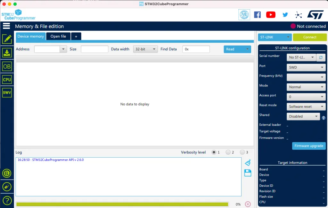Open the Data width 32-bit dropdown
The width and height of the screenshot is (328, 208).
(145, 49)
